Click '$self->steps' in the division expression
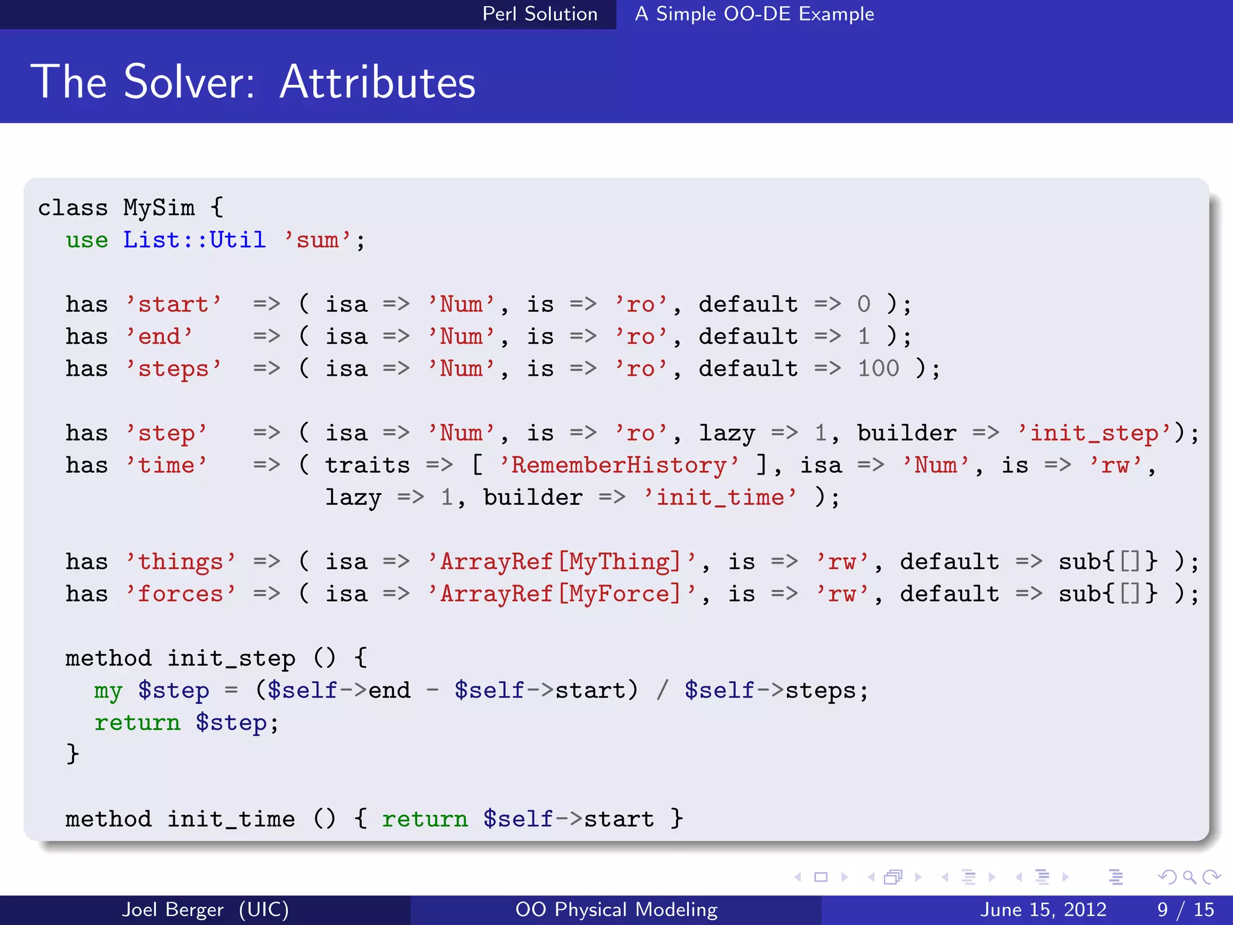1233x925 pixels. tap(770, 690)
